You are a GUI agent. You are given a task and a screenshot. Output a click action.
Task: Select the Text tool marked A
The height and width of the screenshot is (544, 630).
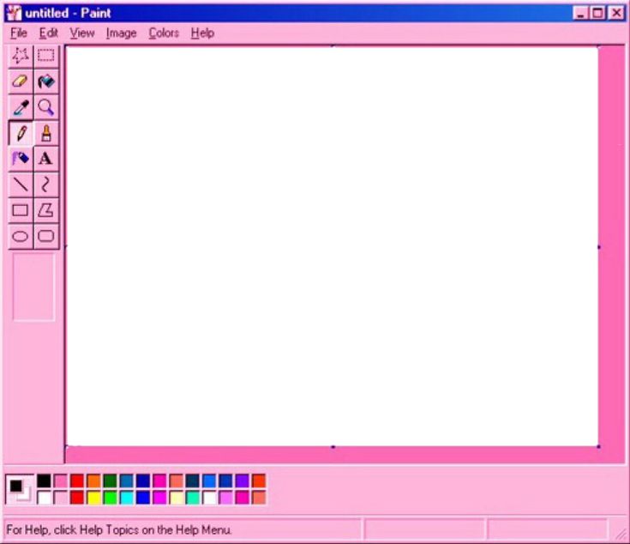45,159
